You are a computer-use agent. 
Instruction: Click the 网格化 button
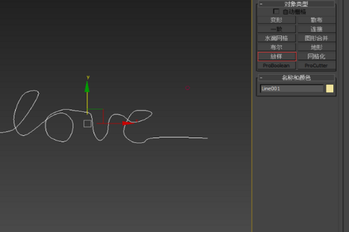316,56
